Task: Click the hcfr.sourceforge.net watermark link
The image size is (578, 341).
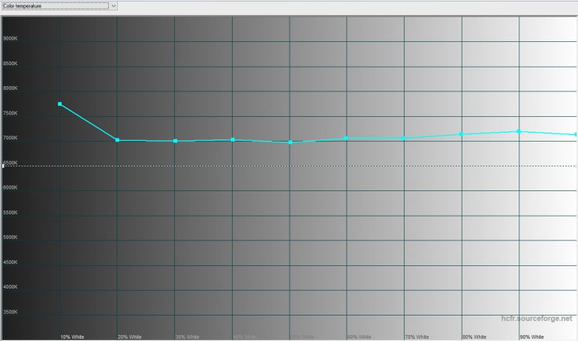Action: [x=537, y=319]
